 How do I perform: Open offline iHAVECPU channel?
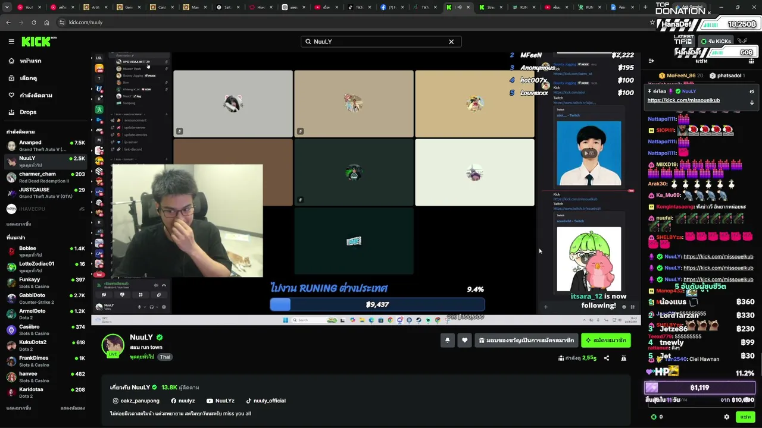click(46, 209)
